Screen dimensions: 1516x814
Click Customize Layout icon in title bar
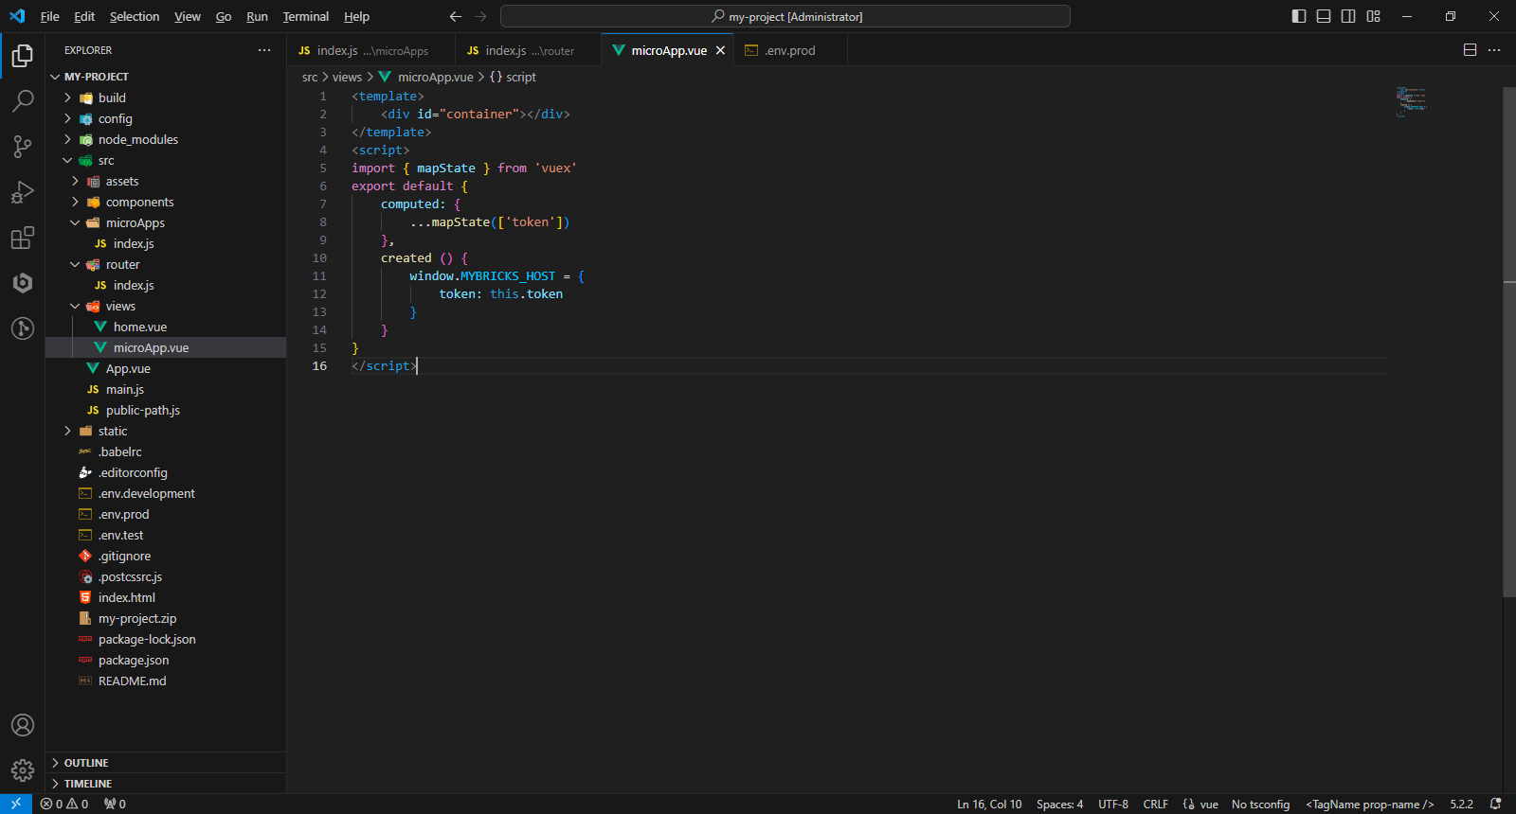(1373, 16)
